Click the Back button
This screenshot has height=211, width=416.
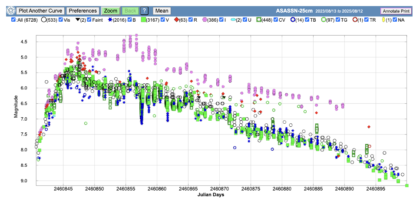tap(130, 11)
